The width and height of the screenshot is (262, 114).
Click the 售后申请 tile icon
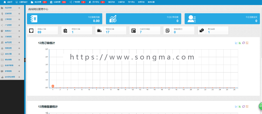(202, 31)
